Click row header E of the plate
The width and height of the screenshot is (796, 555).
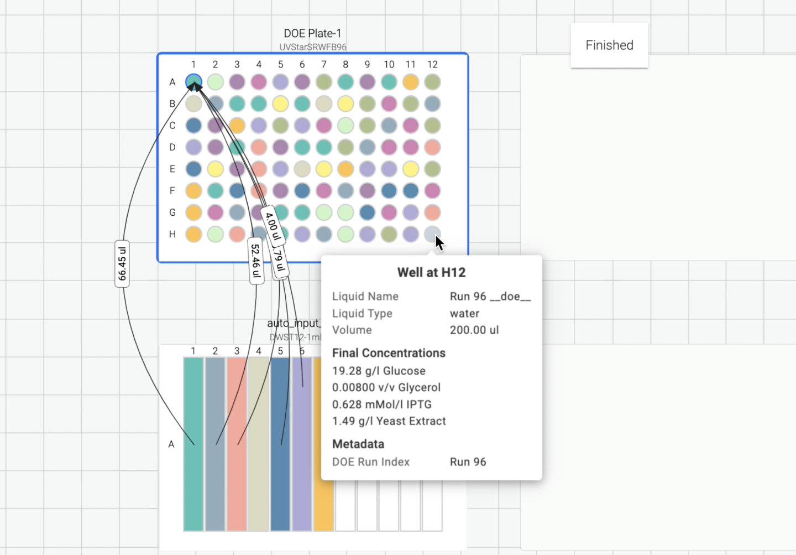[x=172, y=169]
